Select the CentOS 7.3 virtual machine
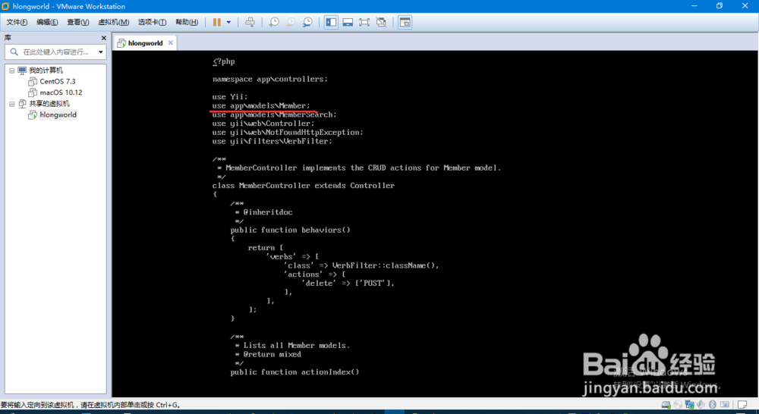This screenshot has height=414, width=759. [x=58, y=82]
